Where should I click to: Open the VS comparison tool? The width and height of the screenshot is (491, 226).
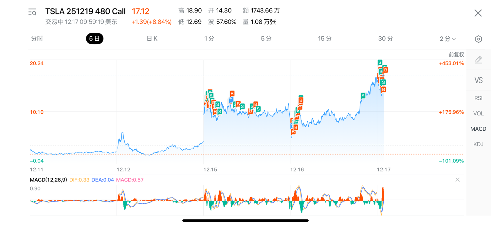(478, 80)
